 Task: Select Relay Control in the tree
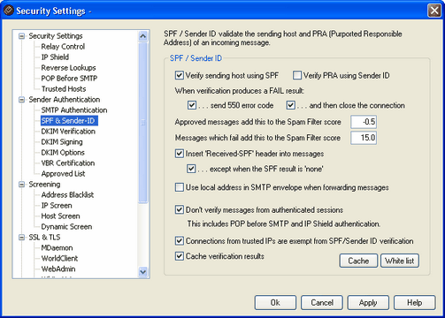click(63, 47)
